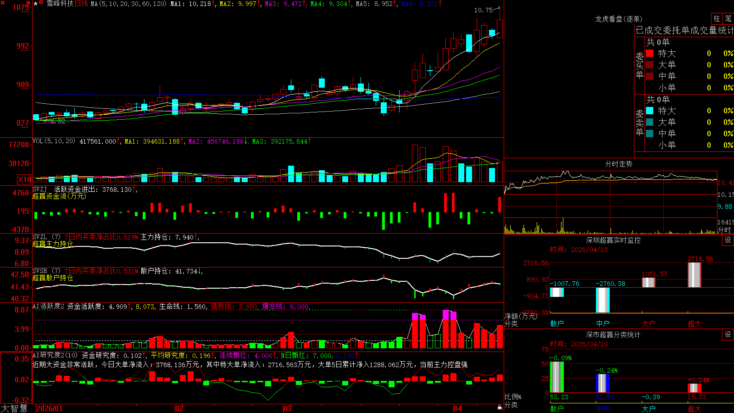Click the SVZL (7) indicator name label

[46, 237]
